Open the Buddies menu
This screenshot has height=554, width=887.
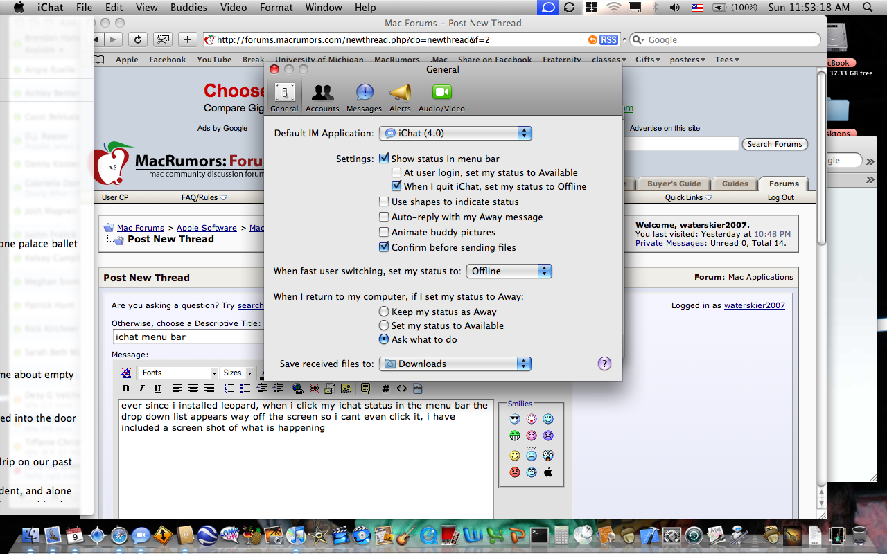tap(188, 8)
